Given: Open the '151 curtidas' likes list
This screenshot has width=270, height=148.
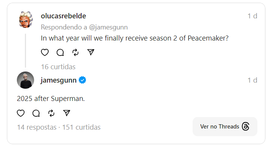Looking at the screenshot, I should click(81, 127).
